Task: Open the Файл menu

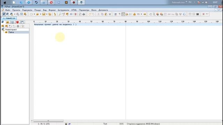Action: click(x=8, y=10)
